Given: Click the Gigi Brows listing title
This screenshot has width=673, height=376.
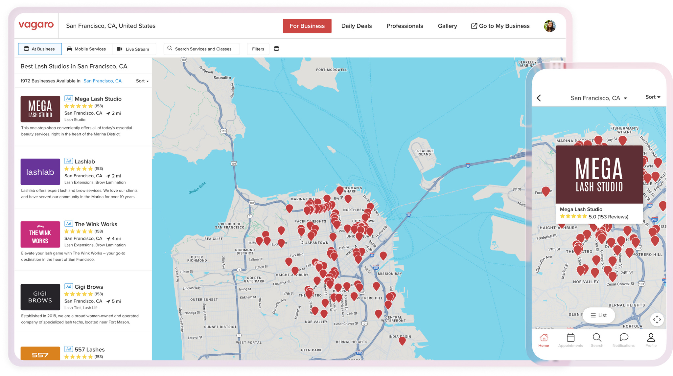Looking at the screenshot, I should click(89, 287).
